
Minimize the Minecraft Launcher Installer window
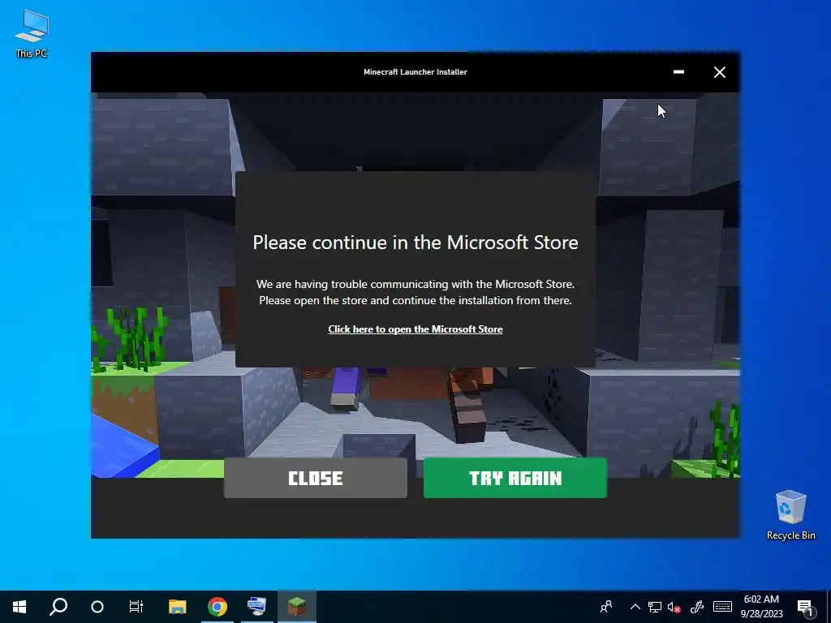[678, 72]
